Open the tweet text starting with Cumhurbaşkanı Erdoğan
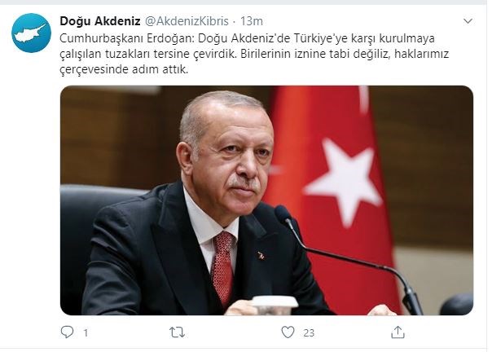 click(254, 54)
